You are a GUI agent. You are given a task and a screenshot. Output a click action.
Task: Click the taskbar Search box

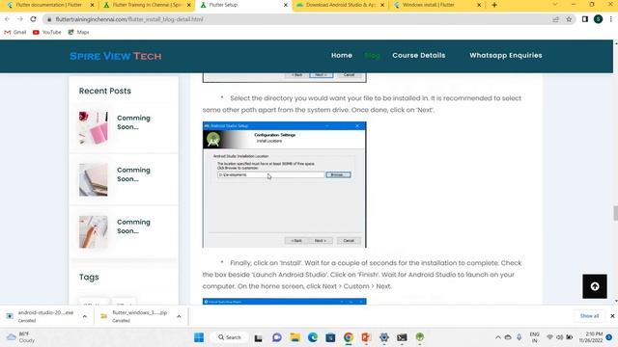(x=230, y=337)
